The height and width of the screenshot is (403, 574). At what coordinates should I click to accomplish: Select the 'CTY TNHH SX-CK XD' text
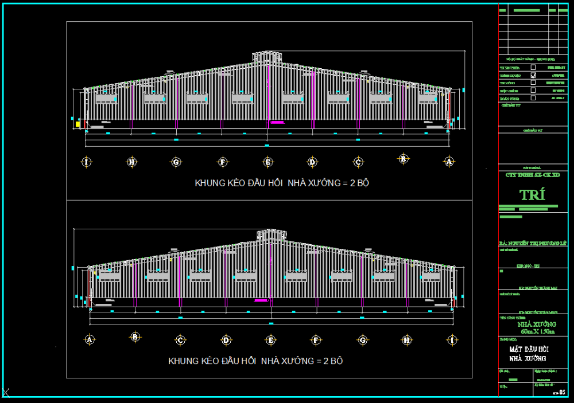pos(533,175)
